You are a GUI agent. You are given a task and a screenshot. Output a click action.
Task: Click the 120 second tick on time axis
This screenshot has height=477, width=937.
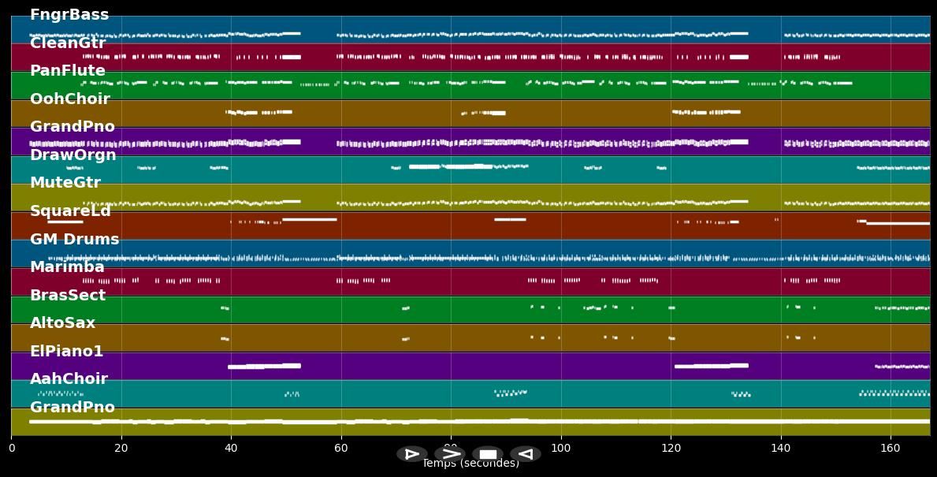671,449
